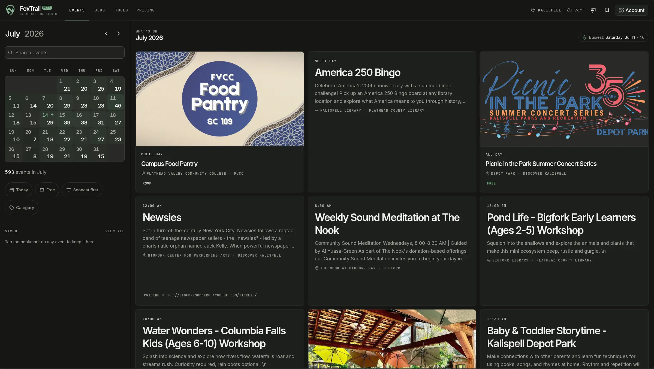The height and width of the screenshot is (369, 654).
Task: Click the '593 events in July' count
Action: click(x=26, y=172)
